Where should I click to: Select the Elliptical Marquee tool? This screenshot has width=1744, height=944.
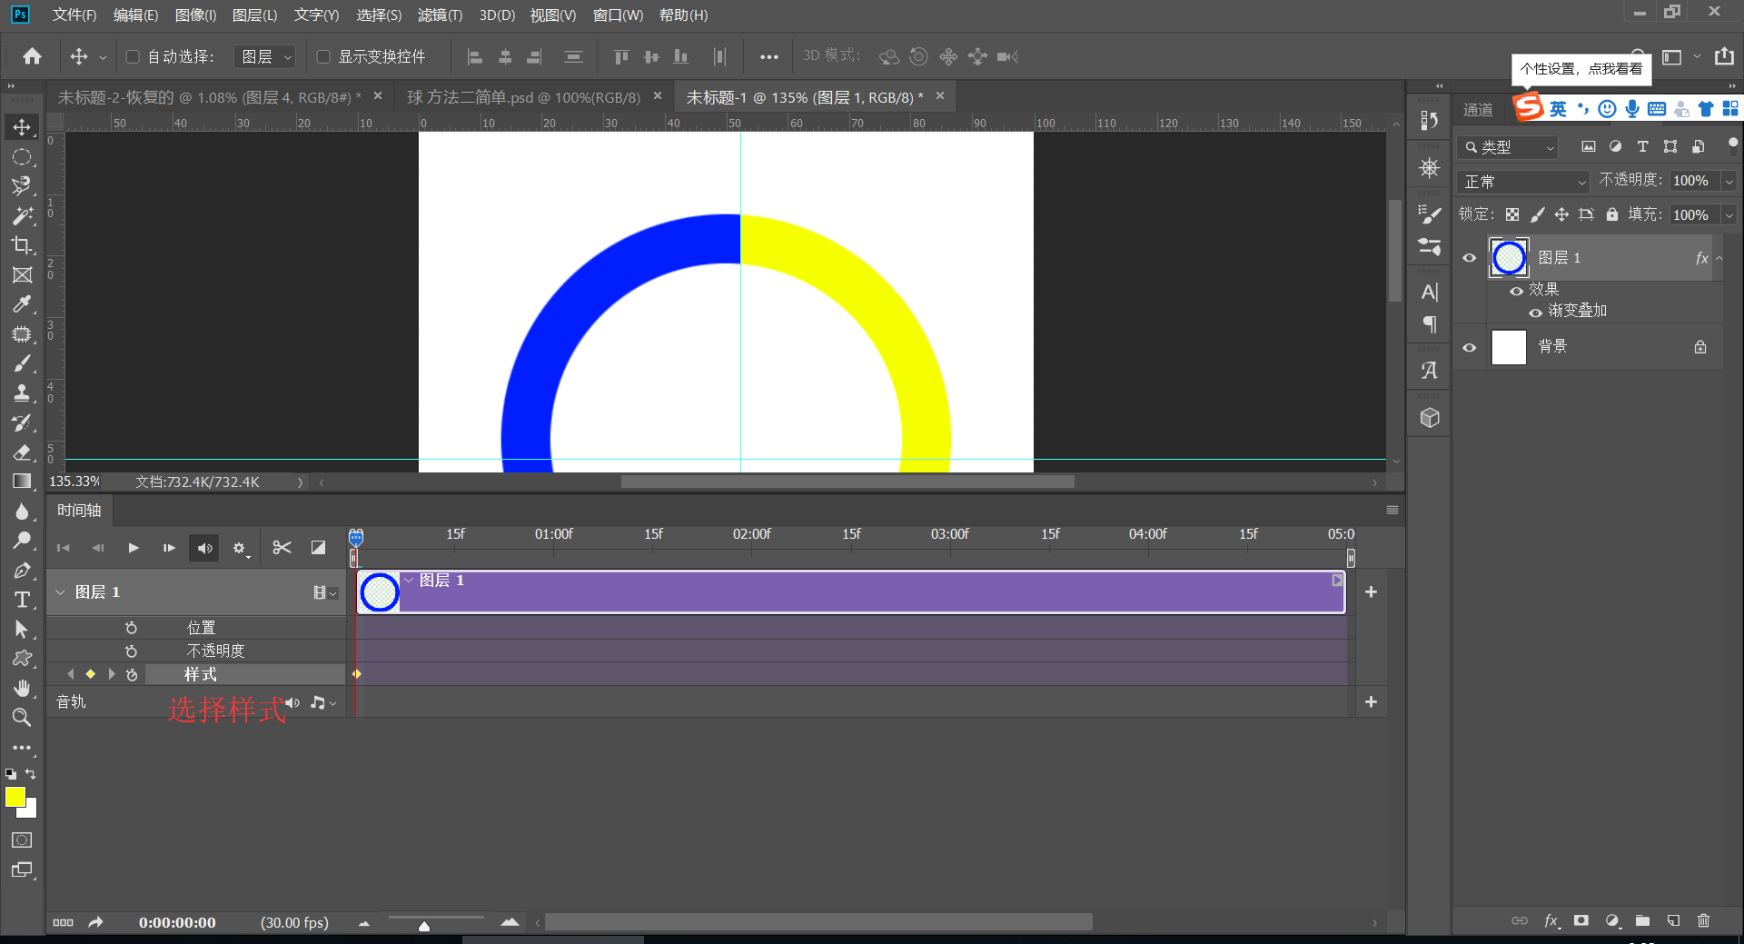(x=22, y=157)
